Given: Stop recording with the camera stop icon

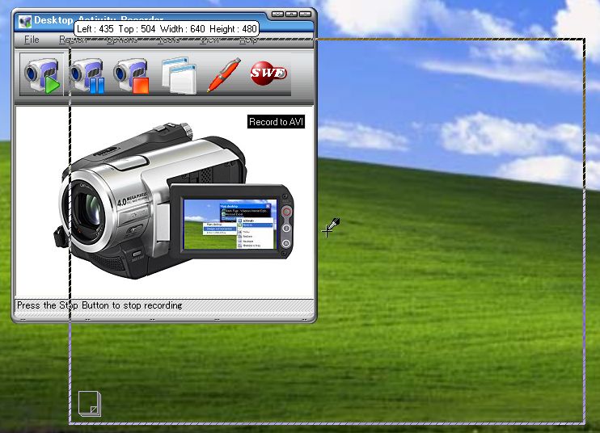Looking at the screenshot, I should point(131,75).
